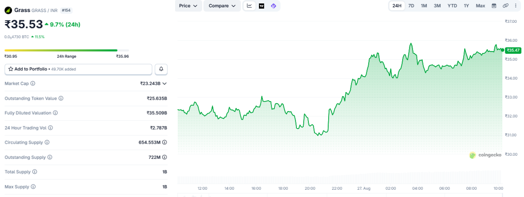Show 24 Hour Trading Vol info icon

point(51,128)
